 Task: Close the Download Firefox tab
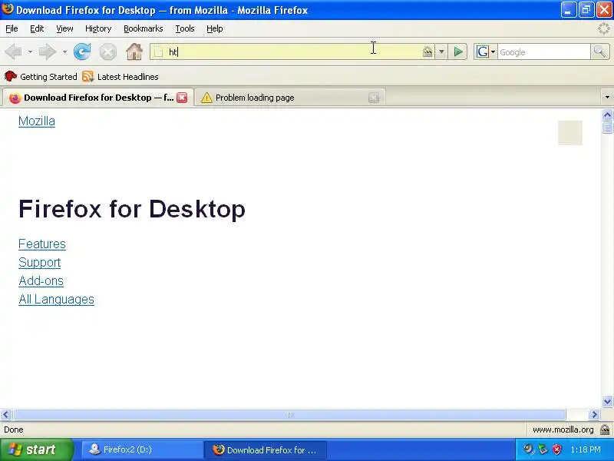(x=182, y=98)
